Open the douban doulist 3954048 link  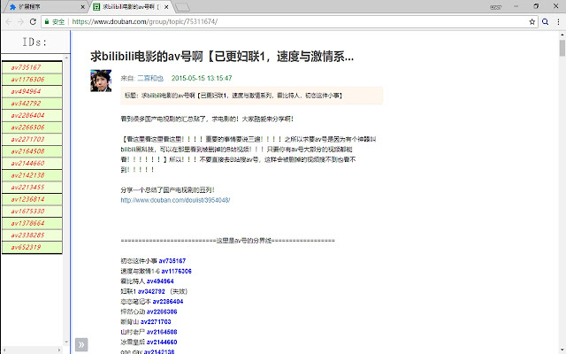[x=175, y=200]
